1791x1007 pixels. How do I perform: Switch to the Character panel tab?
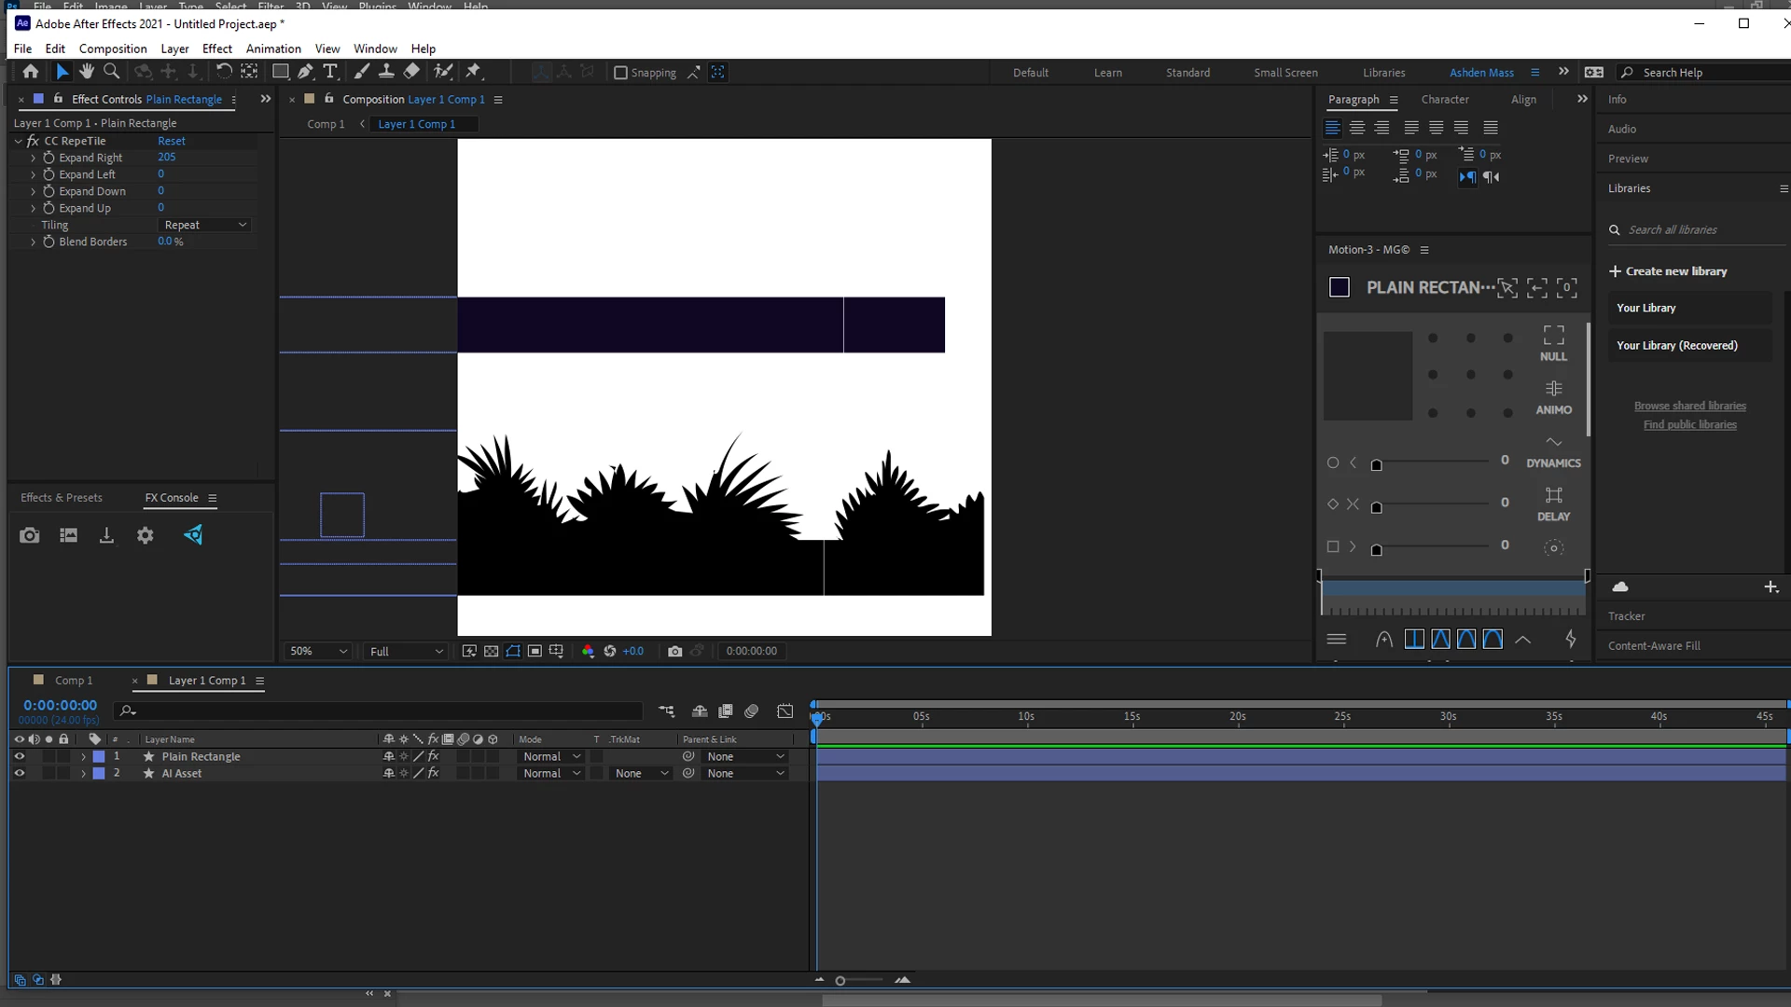(1444, 99)
